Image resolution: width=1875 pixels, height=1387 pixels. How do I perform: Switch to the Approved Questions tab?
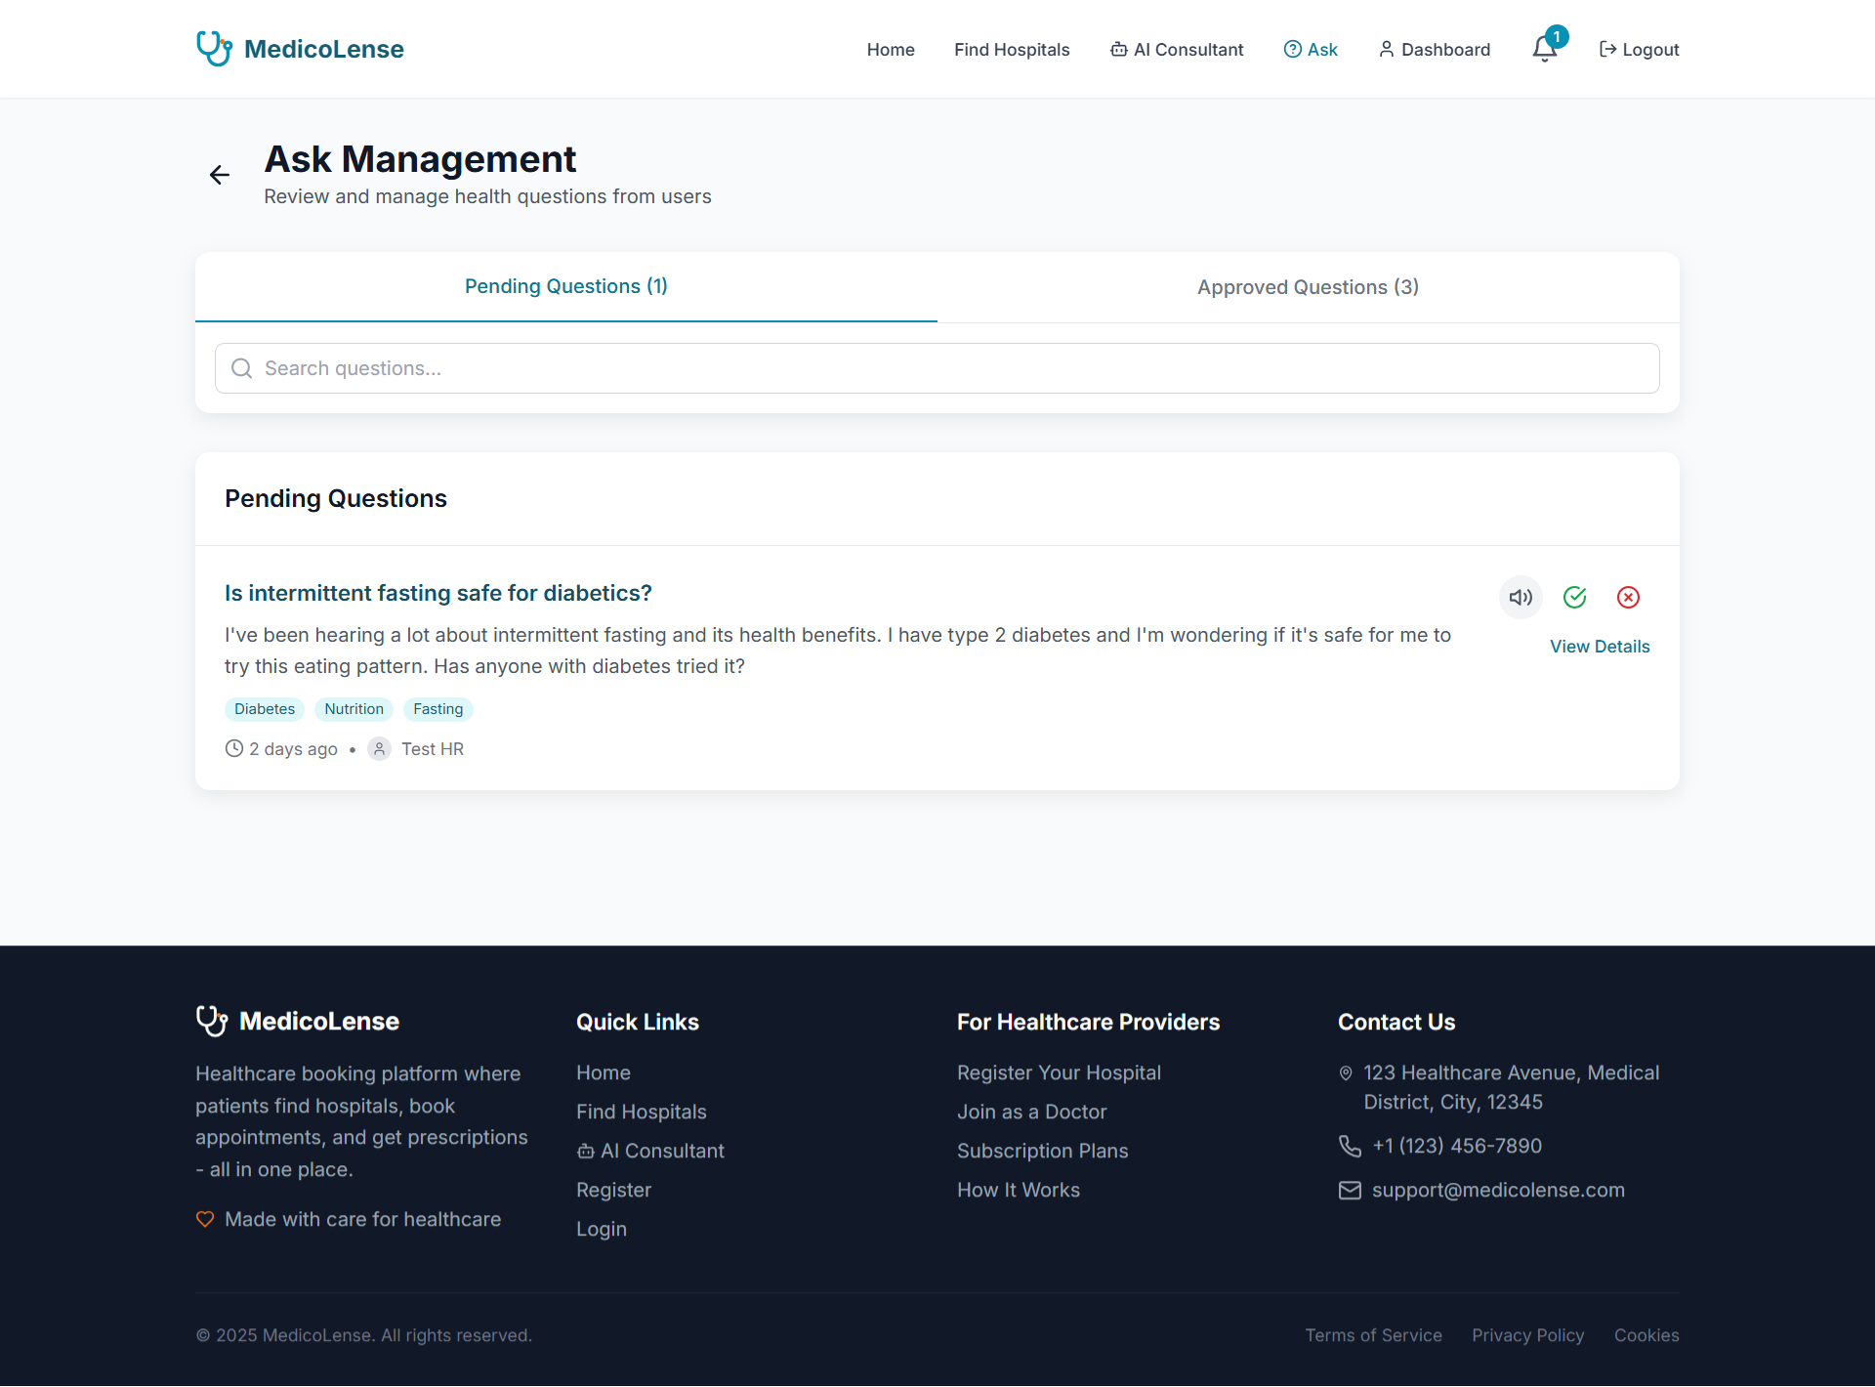click(x=1308, y=287)
